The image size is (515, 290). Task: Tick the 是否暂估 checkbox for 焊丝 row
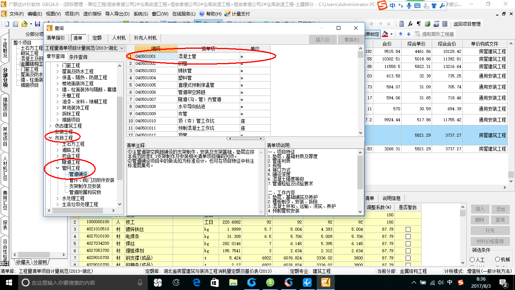[408, 244]
